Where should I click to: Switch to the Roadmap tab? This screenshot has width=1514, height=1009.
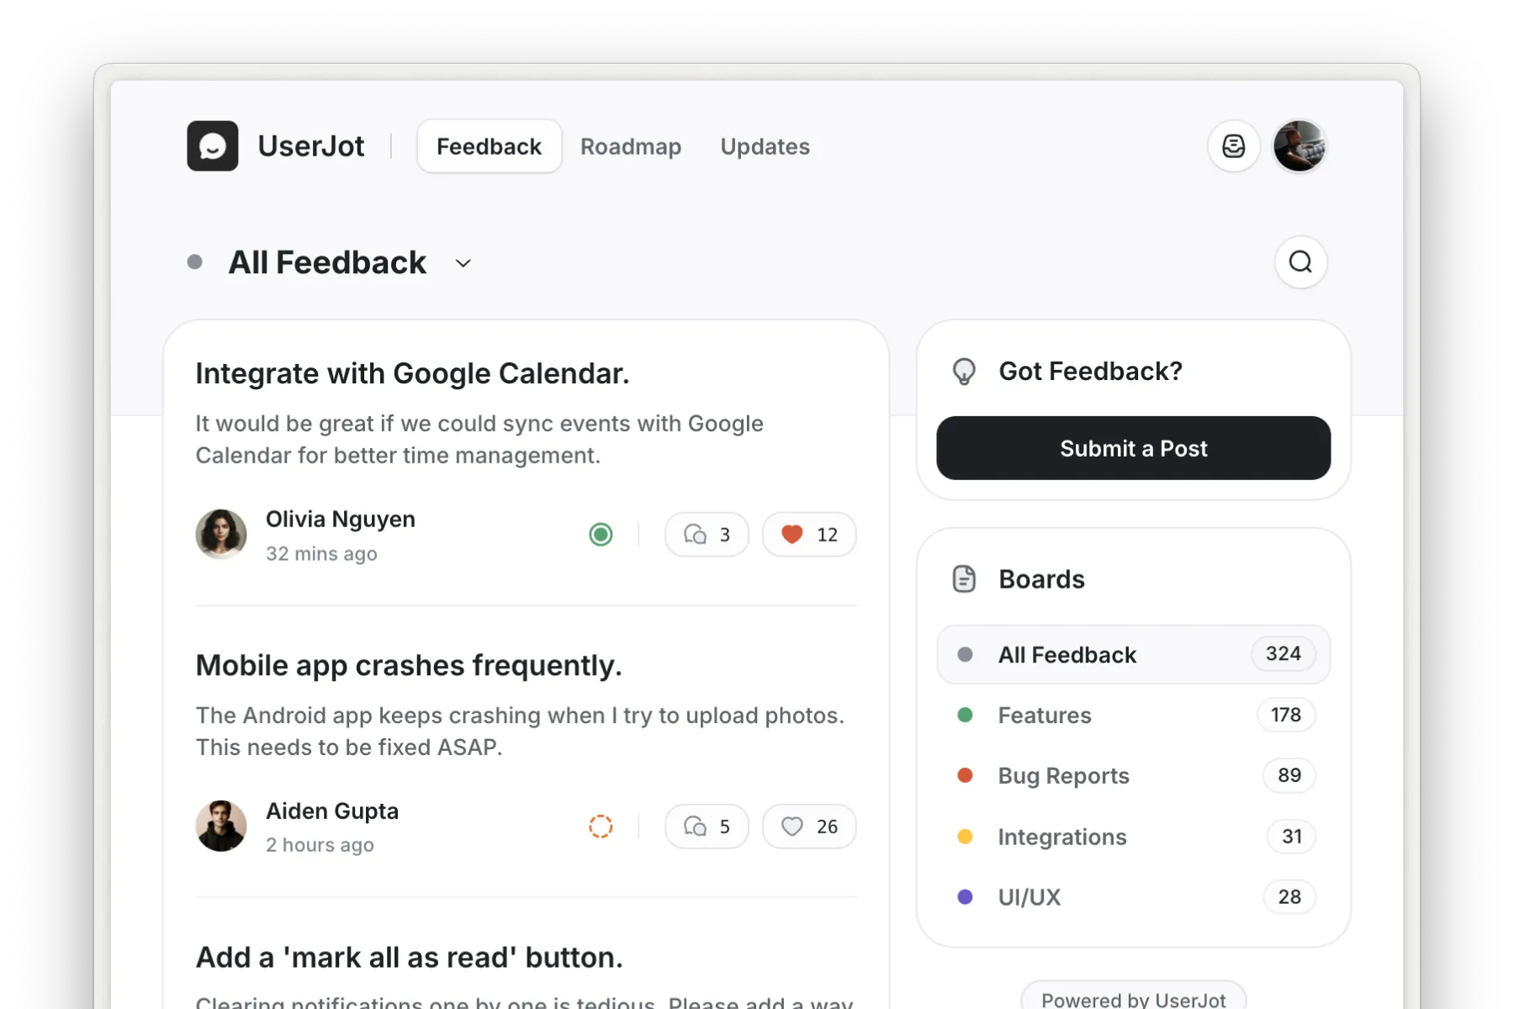pos(631,146)
